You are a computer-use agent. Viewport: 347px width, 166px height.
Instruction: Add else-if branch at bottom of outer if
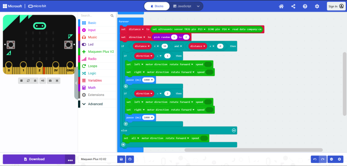click(x=123, y=145)
